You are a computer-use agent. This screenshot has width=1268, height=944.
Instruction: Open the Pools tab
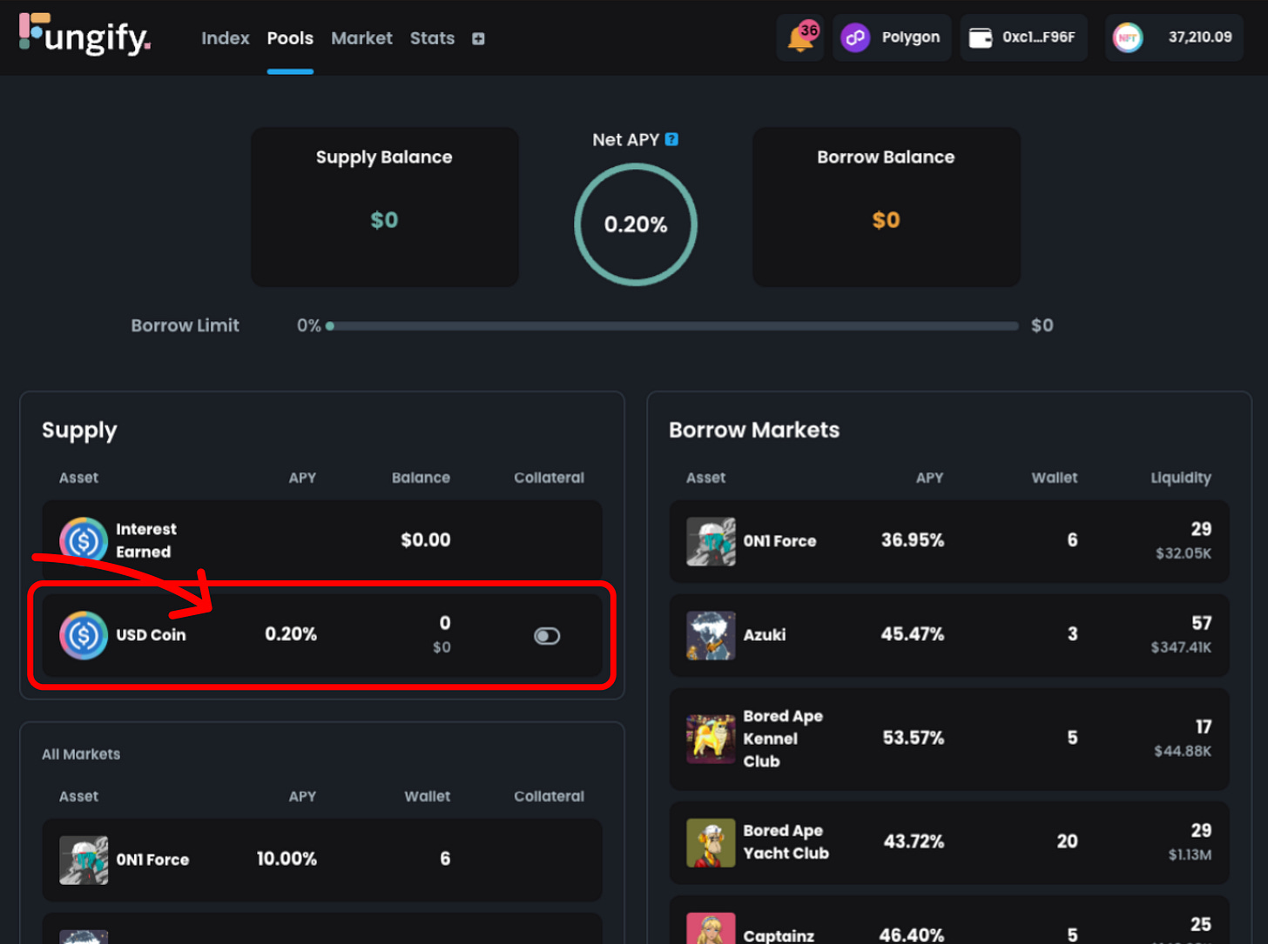point(290,38)
